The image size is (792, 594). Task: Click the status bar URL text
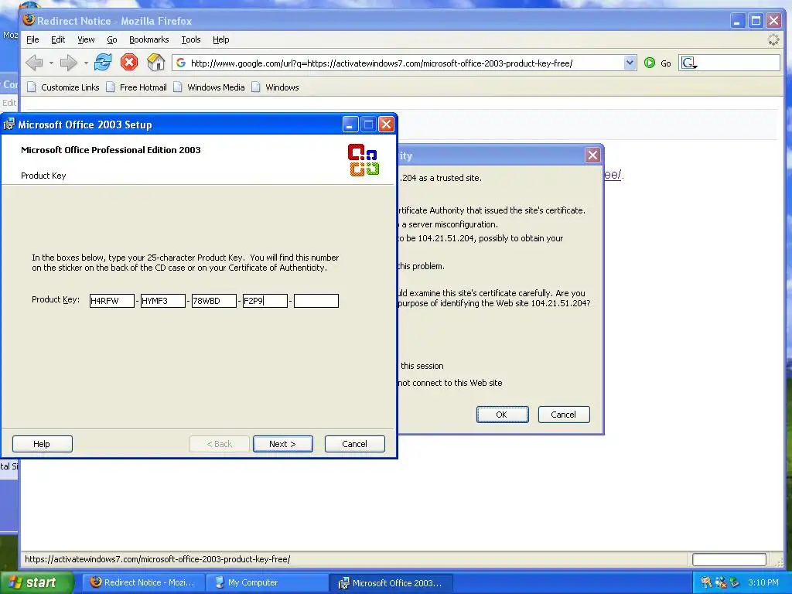pos(158,559)
